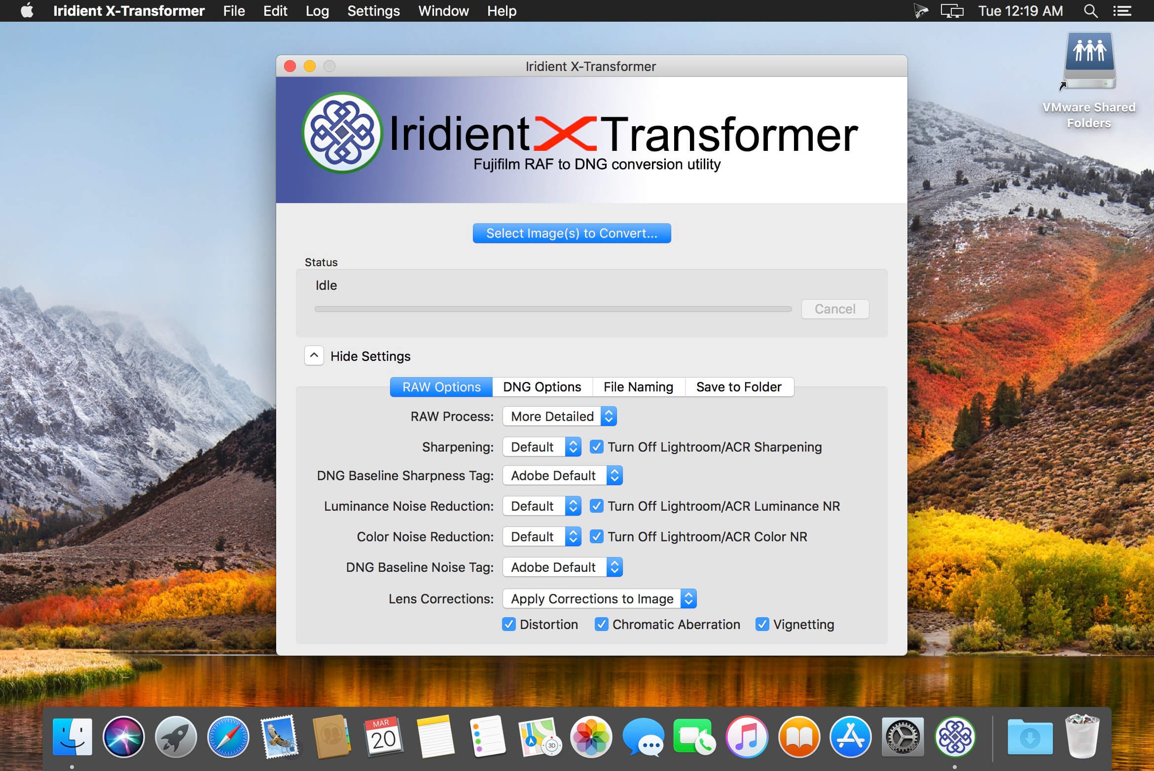
Task: Open Notification Center list icon
Action: (x=1122, y=11)
